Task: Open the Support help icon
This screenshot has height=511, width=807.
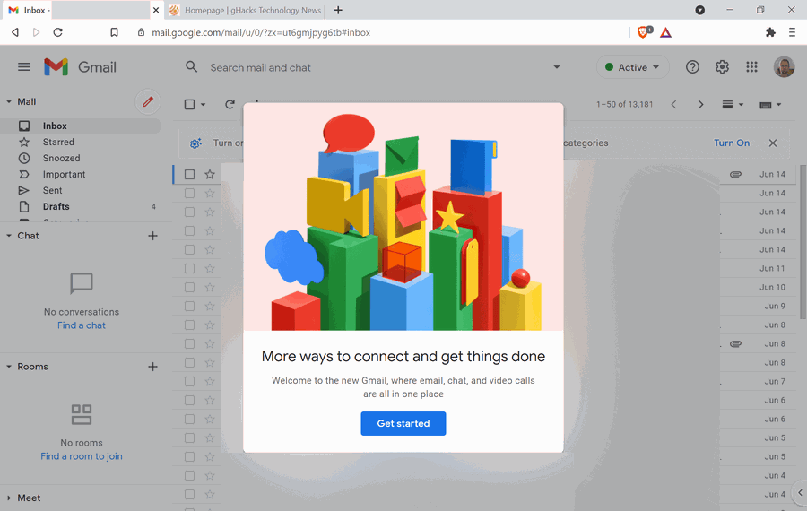Action: [692, 67]
